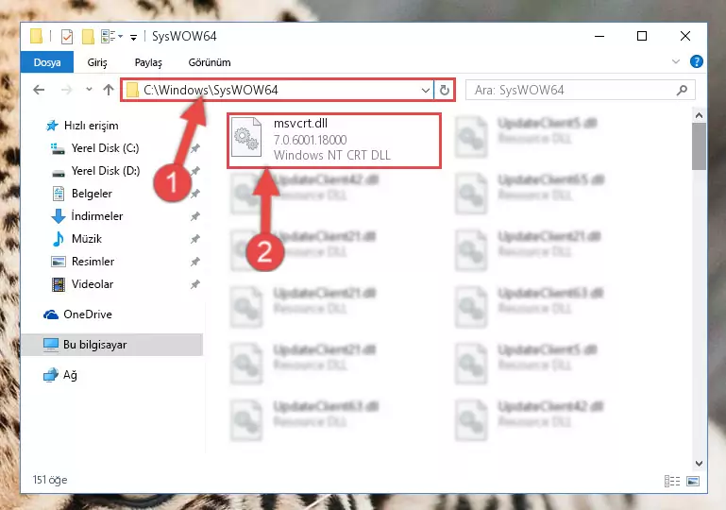Screen dimensions: 726x510
Task: Open Belgeler folder in sidebar
Action: pos(92,194)
